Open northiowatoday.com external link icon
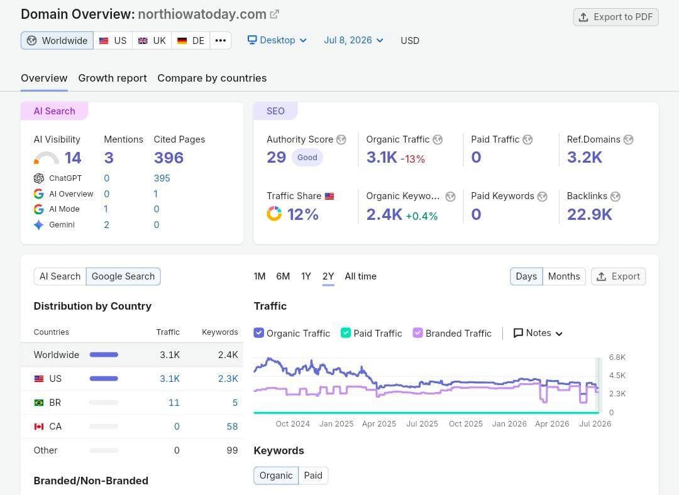The width and height of the screenshot is (679, 495). coord(274,14)
